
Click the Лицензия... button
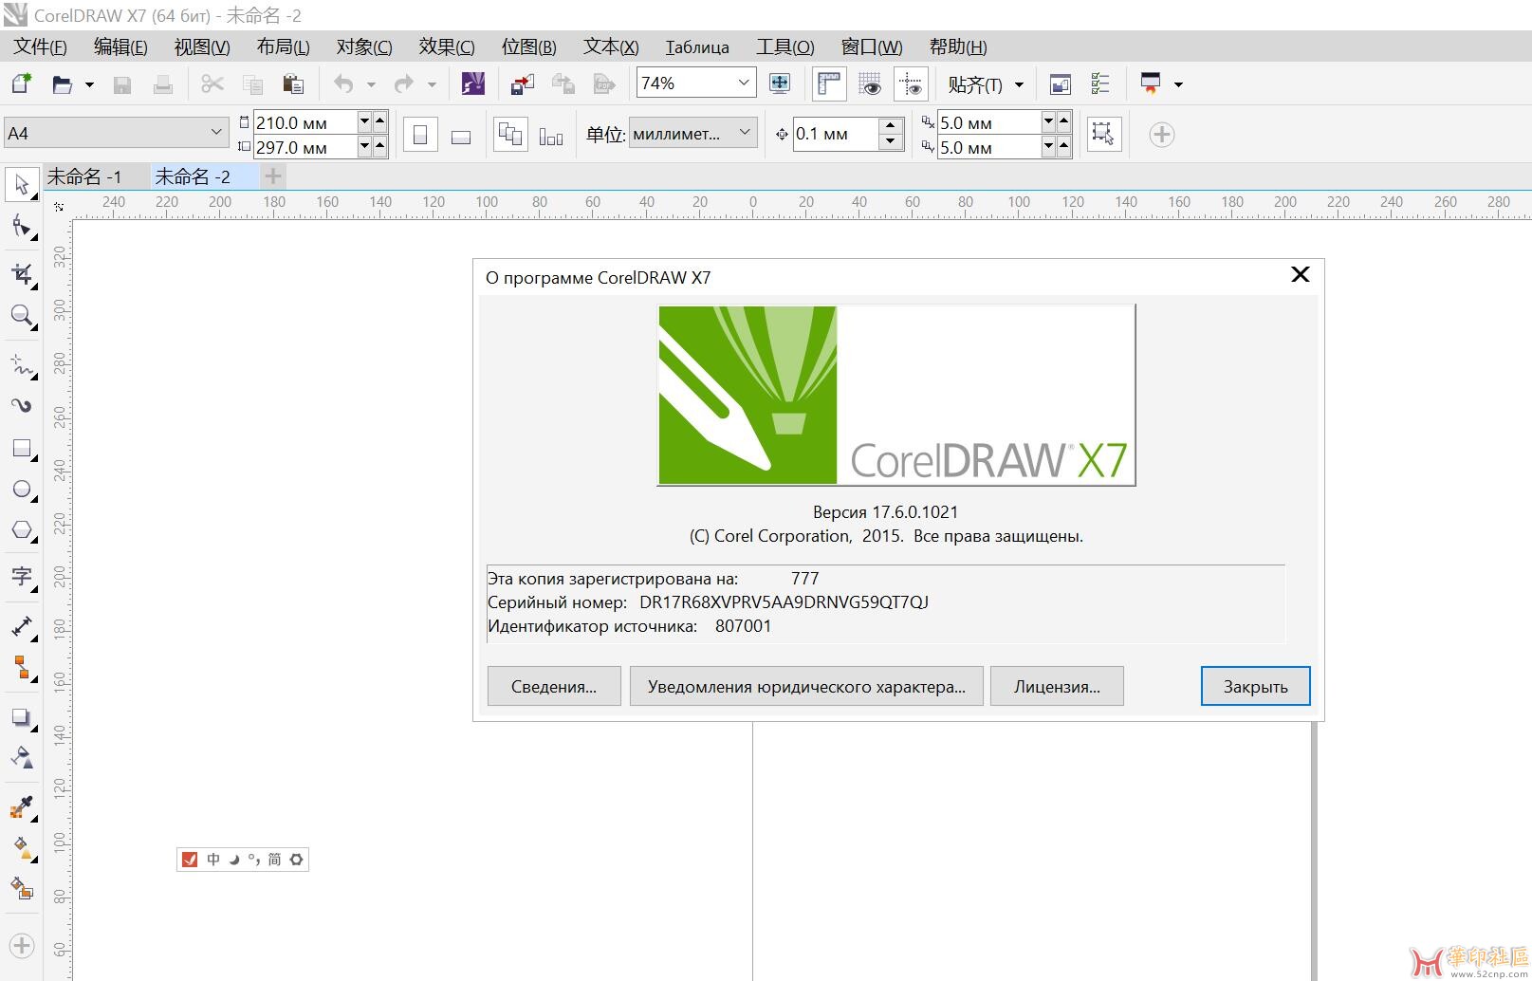pyautogui.click(x=1057, y=686)
